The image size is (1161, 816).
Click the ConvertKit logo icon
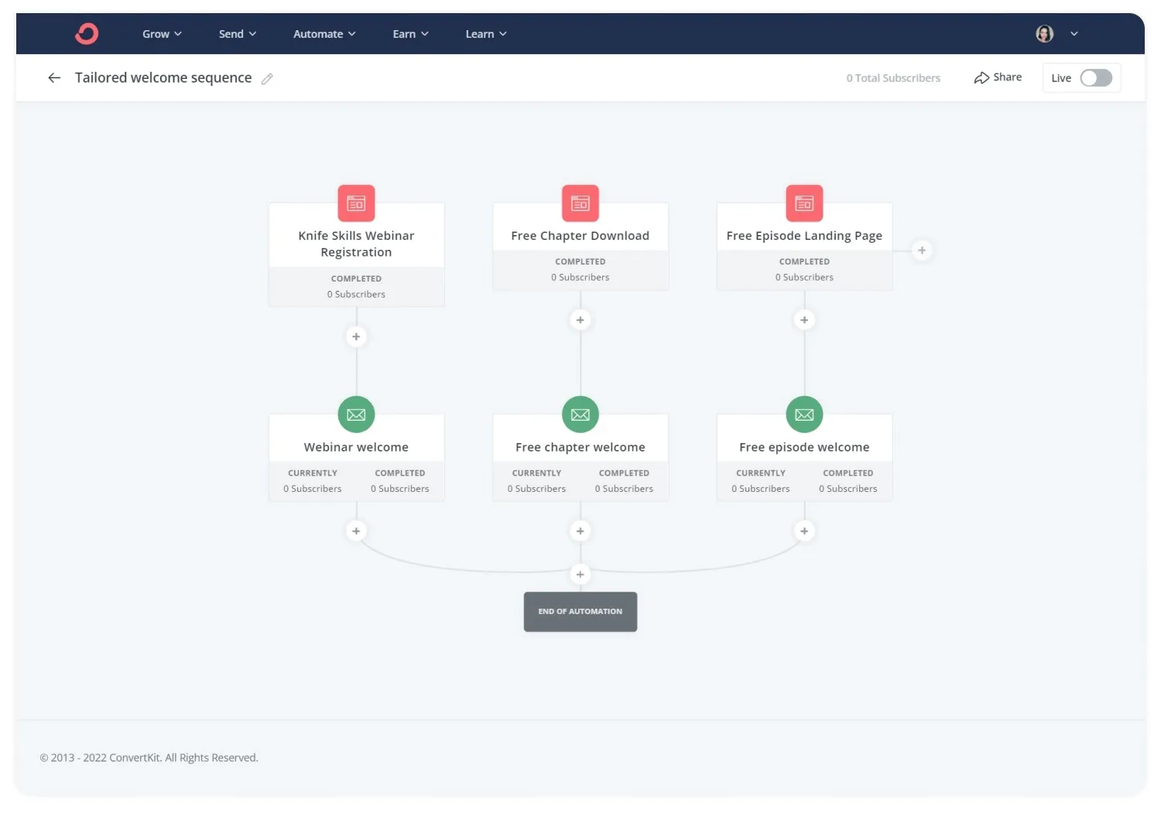[87, 34]
